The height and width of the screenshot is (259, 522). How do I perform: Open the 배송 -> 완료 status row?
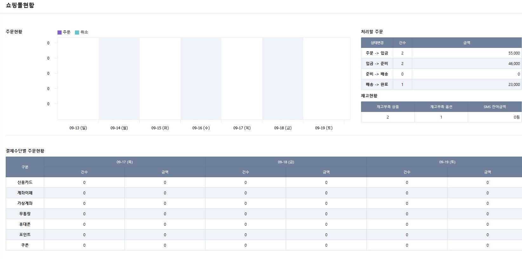(x=441, y=85)
